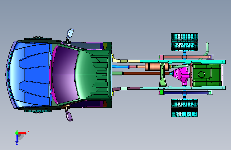This screenshot has height=150, width=231.
Task: Select the blue Z axis arrow of triad
Action: [x=17, y=139]
